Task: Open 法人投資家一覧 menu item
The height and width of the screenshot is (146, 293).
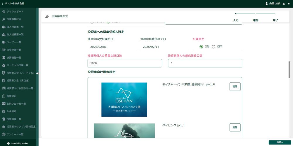Action: tap(15, 35)
